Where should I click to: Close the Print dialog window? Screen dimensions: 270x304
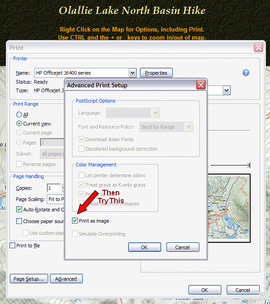(x=258, y=48)
